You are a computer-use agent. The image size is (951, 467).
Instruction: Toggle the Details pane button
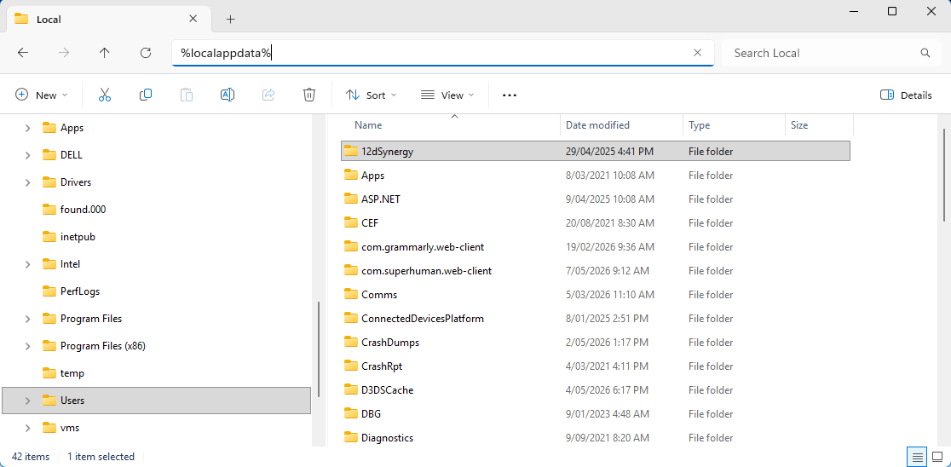pos(906,95)
